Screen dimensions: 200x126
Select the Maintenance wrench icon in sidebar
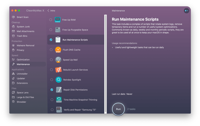pyautogui.click(x=13, y=64)
